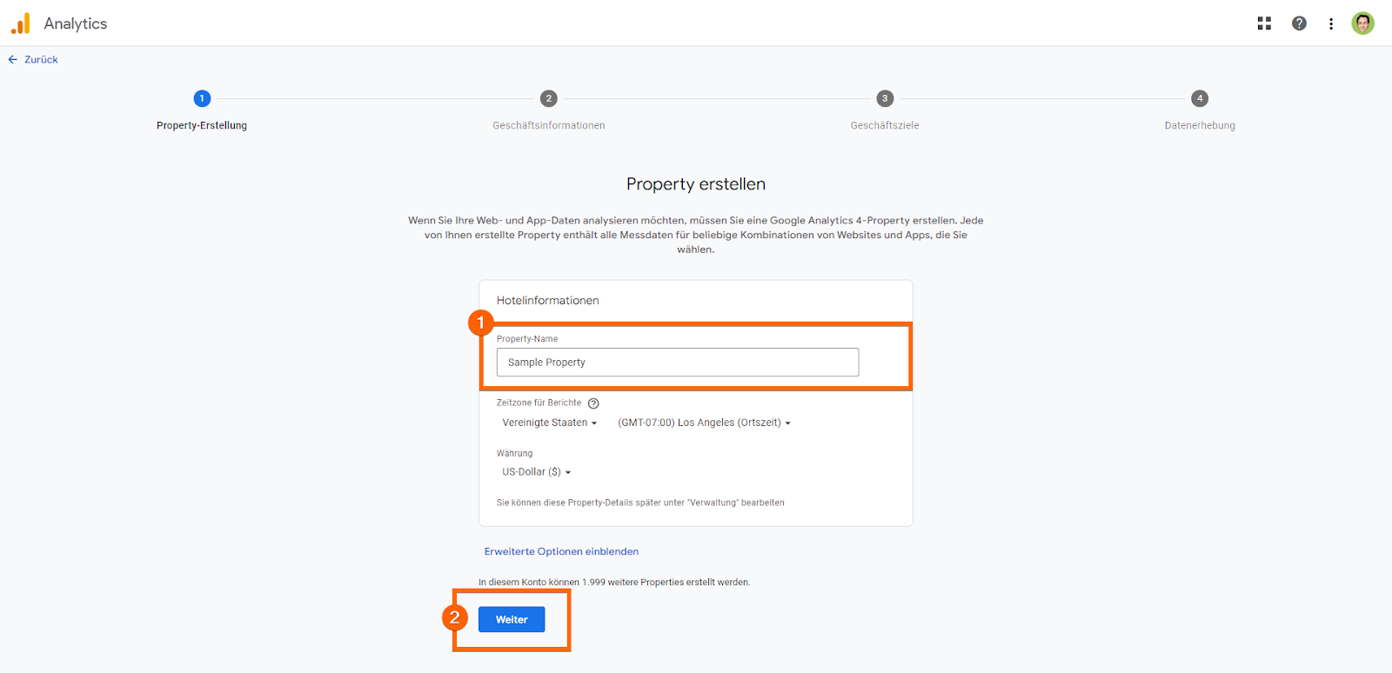The height and width of the screenshot is (673, 1392).
Task: Open the help question mark icon
Action: pos(1299,23)
